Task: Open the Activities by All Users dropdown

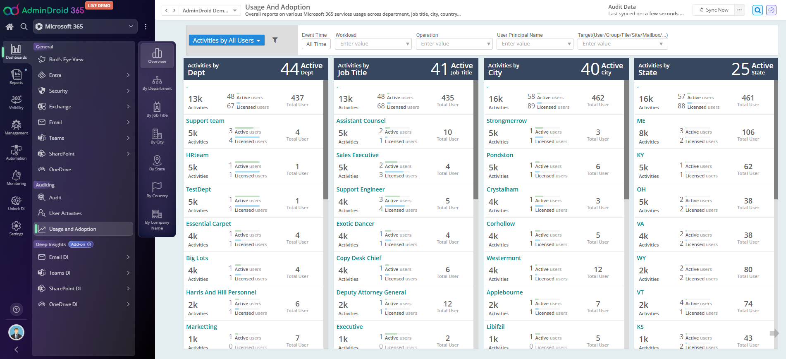Action: [227, 40]
